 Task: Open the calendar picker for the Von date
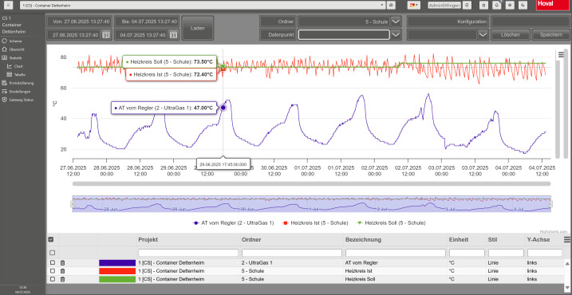coord(105,35)
